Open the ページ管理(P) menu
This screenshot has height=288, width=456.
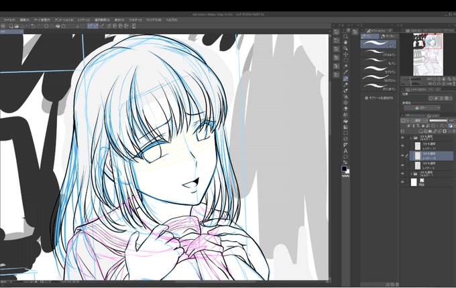[42, 20]
